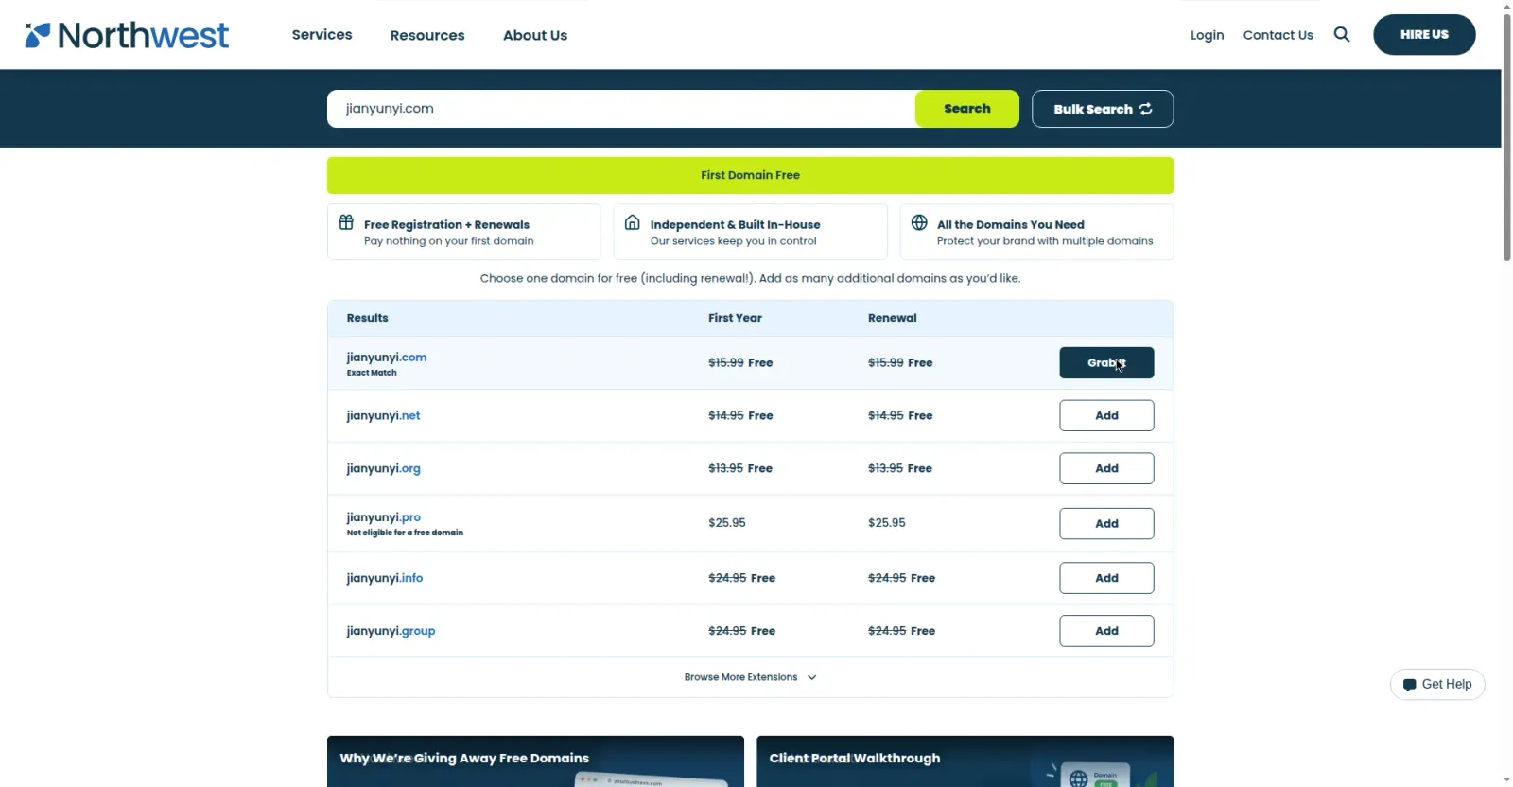Open the About Us menu

[x=535, y=35]
